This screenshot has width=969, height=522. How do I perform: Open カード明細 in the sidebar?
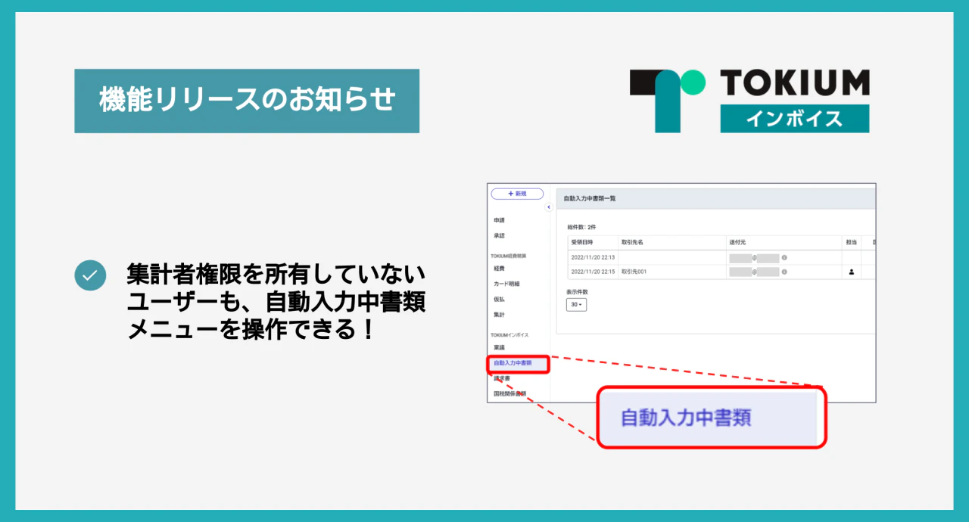point(506,284)
